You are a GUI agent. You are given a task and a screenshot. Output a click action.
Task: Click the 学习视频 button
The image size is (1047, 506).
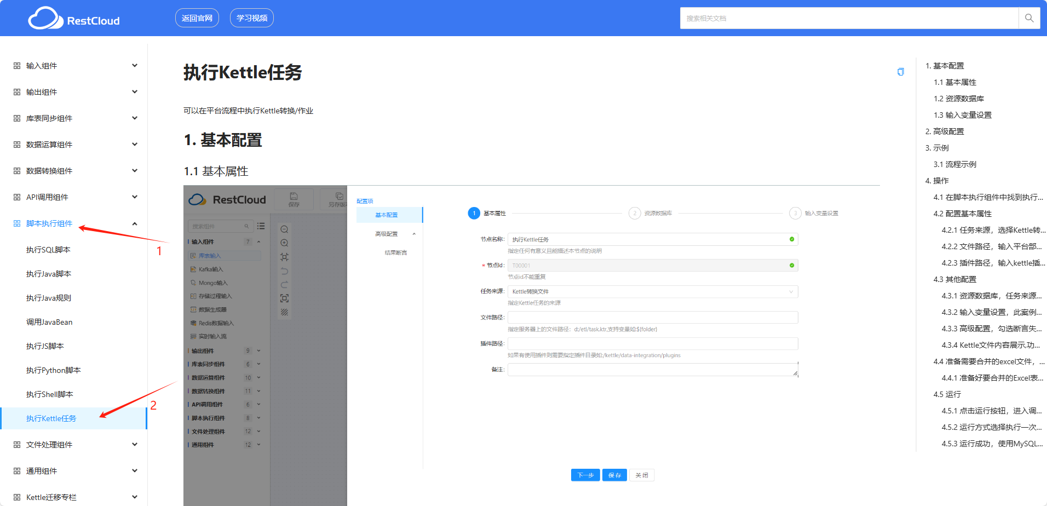tap(252, 18)
